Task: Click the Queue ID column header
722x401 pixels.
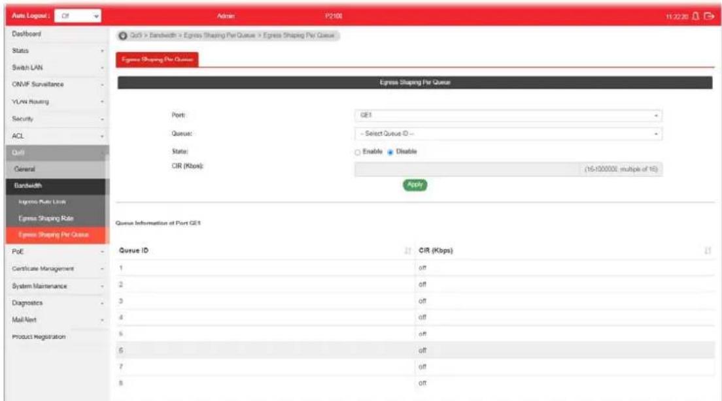Action: click(x=266, y=251)
